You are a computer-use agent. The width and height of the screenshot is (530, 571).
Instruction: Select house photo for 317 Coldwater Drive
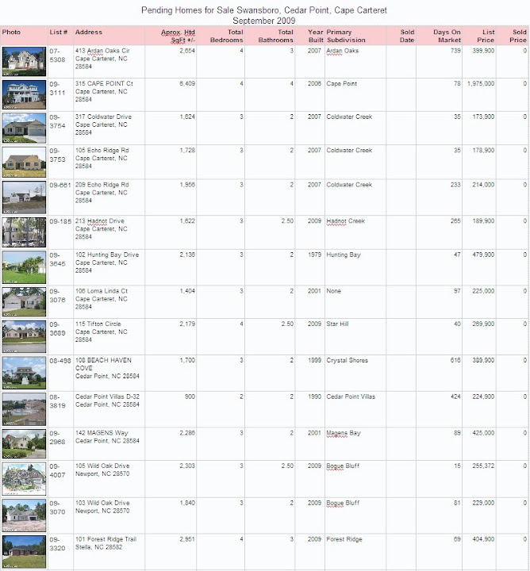24,128
